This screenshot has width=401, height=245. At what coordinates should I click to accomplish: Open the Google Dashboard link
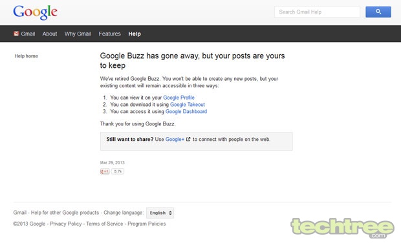186,111
